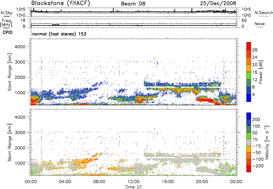Click the "08:00" time axis label

coord(99,182)
